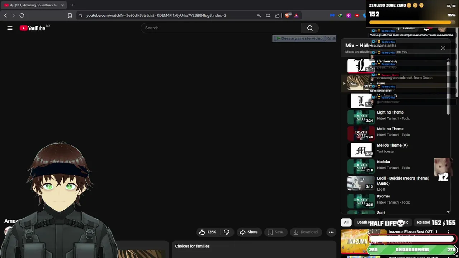This screenshot has width=459, height=258.
Task: Like the video with 126K thumbs up
Action: coord(208,232)
